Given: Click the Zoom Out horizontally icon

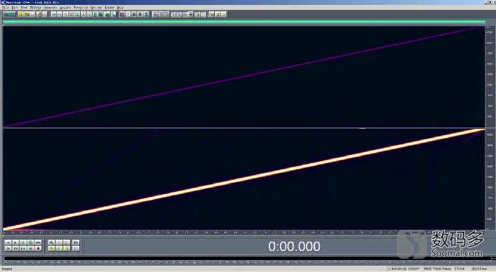Looking at the screenshot, I should [59, 242].
